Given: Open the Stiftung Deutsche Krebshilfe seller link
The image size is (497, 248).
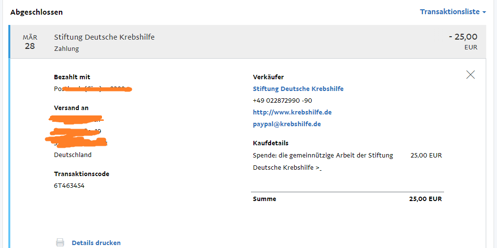Looking at the screenshot, I should pos(298,89).
